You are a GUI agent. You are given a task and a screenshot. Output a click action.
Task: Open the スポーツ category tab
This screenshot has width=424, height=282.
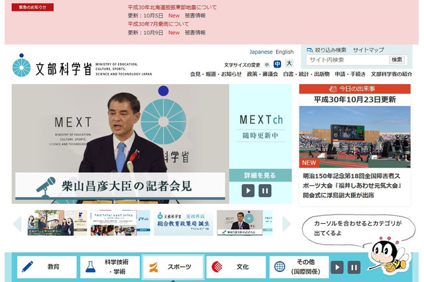click(x=173, y=267)
